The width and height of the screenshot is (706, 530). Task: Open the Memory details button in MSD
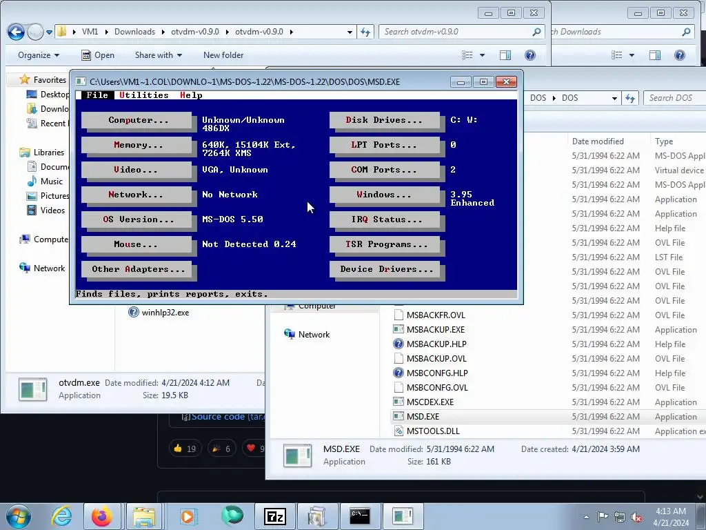[x=138, y=145]
